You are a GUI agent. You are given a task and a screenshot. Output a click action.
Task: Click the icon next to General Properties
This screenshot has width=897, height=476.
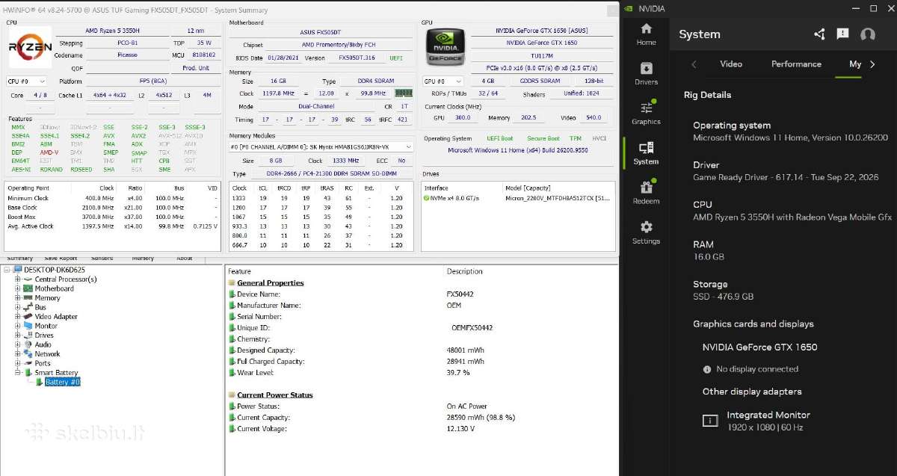pyautogui.click(x=232, y=283)
